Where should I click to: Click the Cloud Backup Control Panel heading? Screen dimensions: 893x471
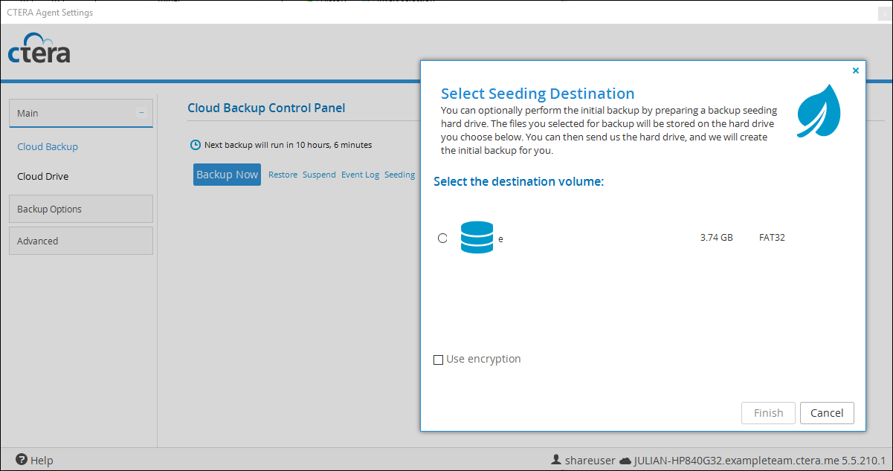pyautogui.click(x=266, y=108)
